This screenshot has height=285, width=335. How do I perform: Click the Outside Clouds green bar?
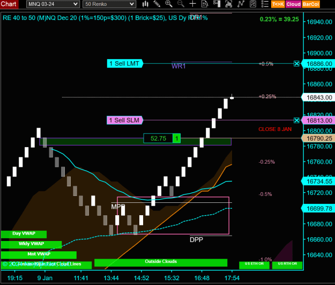click(161, 262)
